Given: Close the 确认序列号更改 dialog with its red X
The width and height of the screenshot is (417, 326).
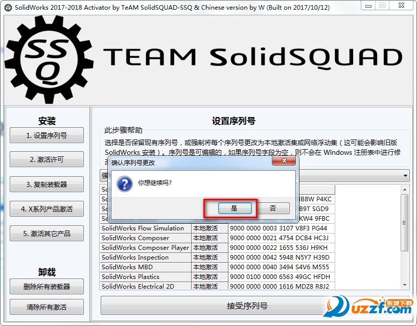Looking at the screenshot, I should click(x=284, y=160).
